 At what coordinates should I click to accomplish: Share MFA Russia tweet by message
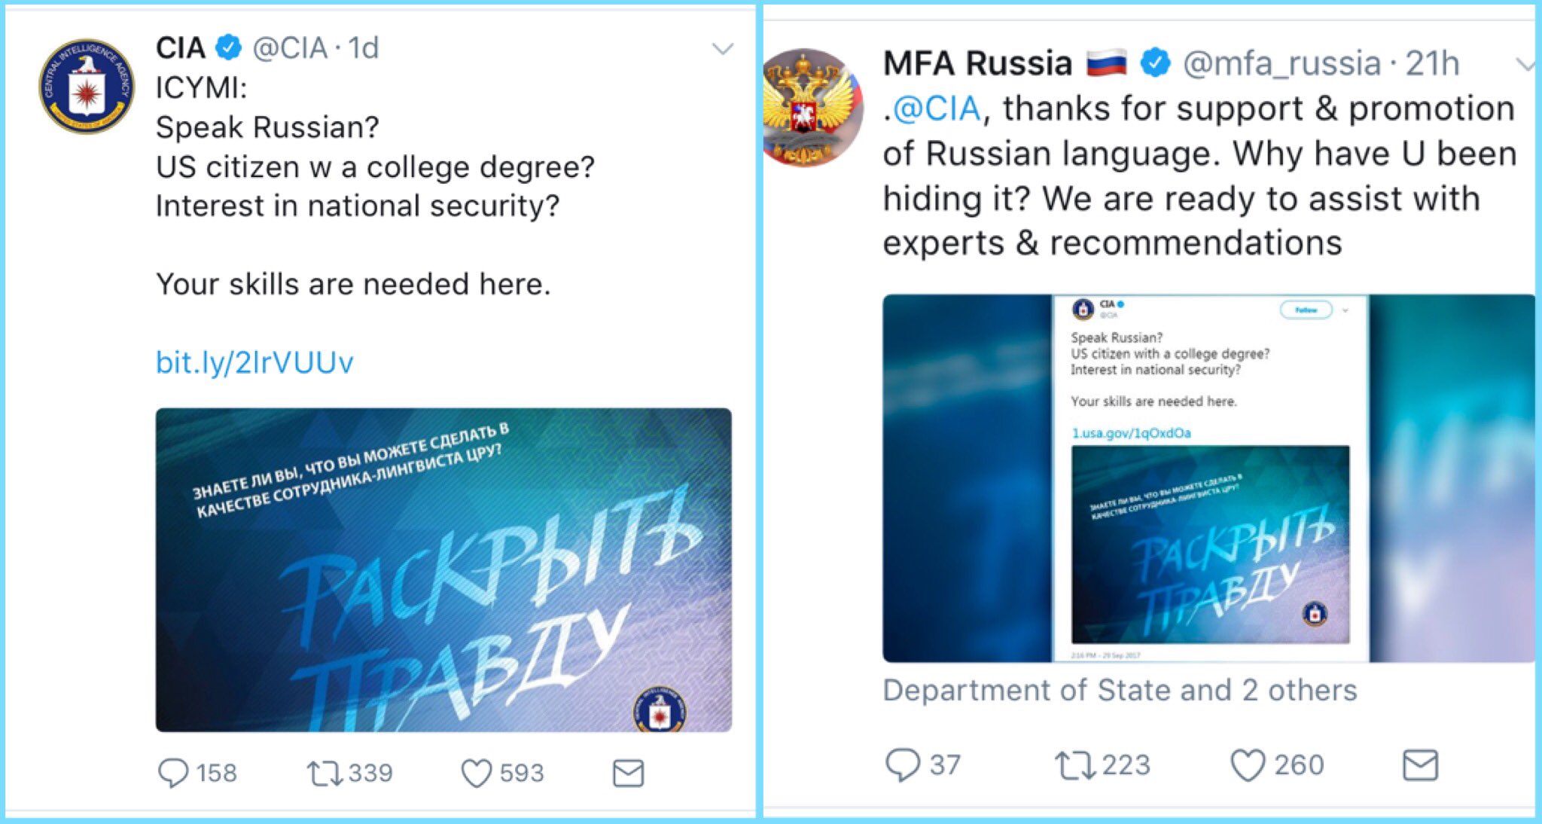pos(1420,765)
